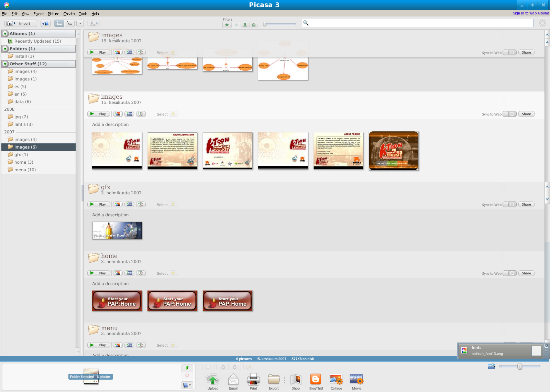Screen dimensions: 550x392
Task: Toggle Sync to Web for home folder
Action: [x=509, y=273]
